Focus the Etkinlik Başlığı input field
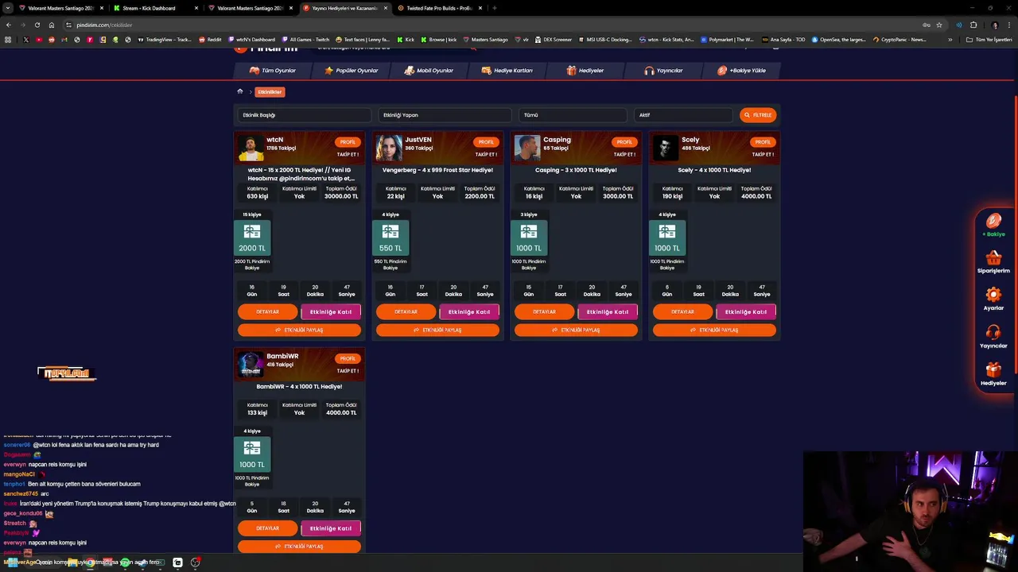 pyautogui.click(x=304, y=115)
